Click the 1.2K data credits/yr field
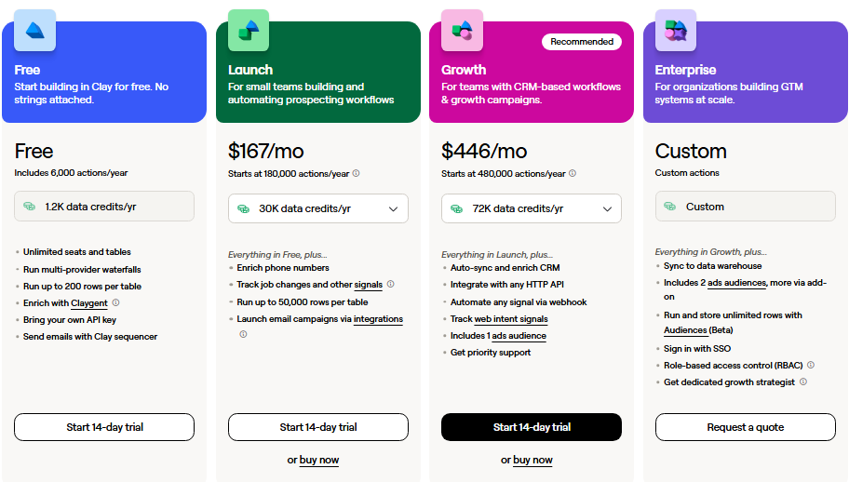 [x=104, y=207]
